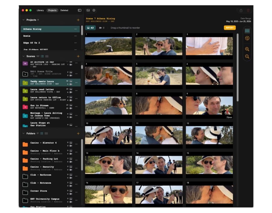The width and height of the screenshot is (272, 213).
Task: Click the teal scene 11 folder icon
Action: [x=25, y=116]
